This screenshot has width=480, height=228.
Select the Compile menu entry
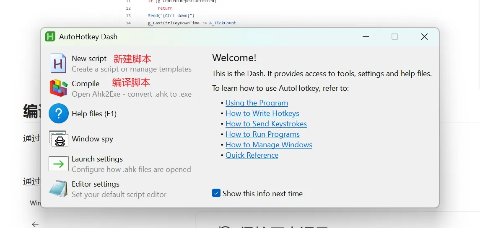[x=86, y=83]
